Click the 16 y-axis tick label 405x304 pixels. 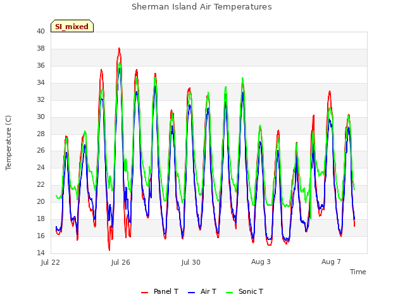pos(40,236)
